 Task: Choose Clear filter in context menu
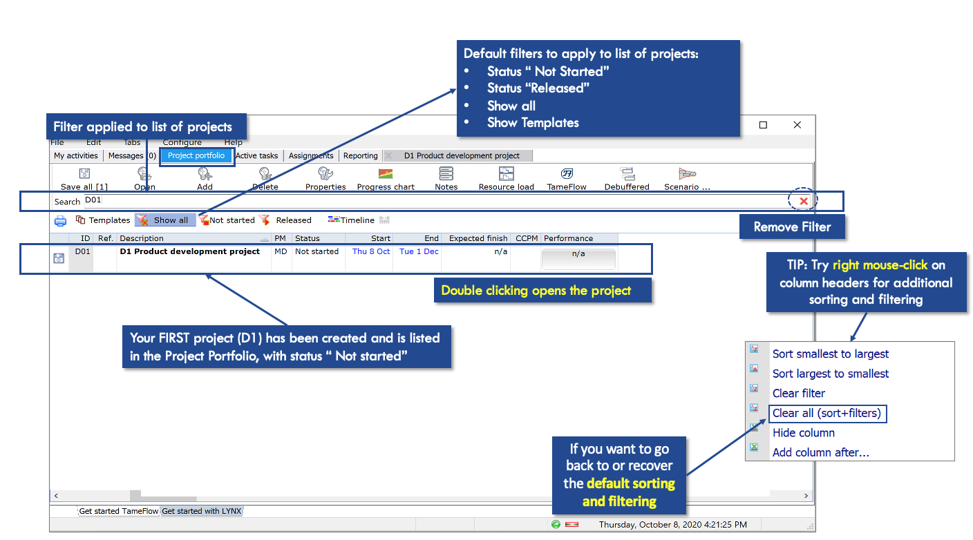799,394
